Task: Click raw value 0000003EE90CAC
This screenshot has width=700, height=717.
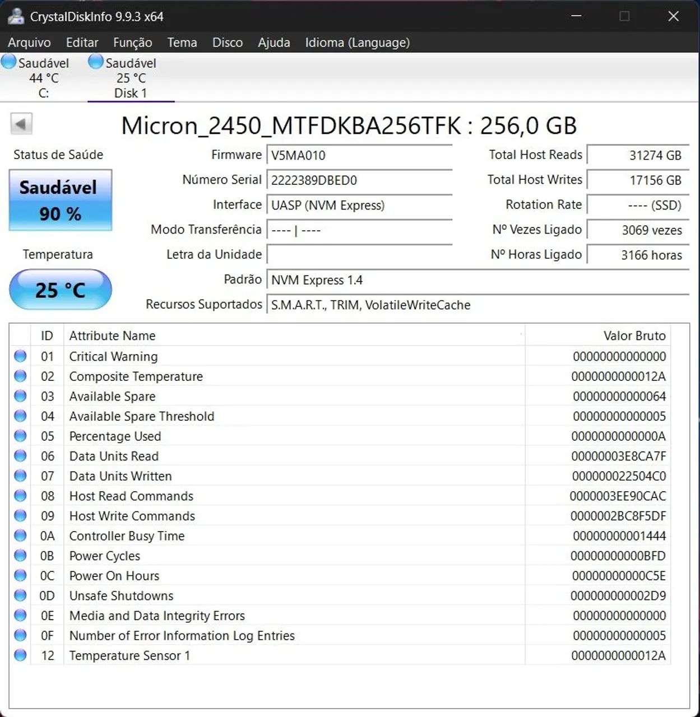Action: tap(618, 496)
